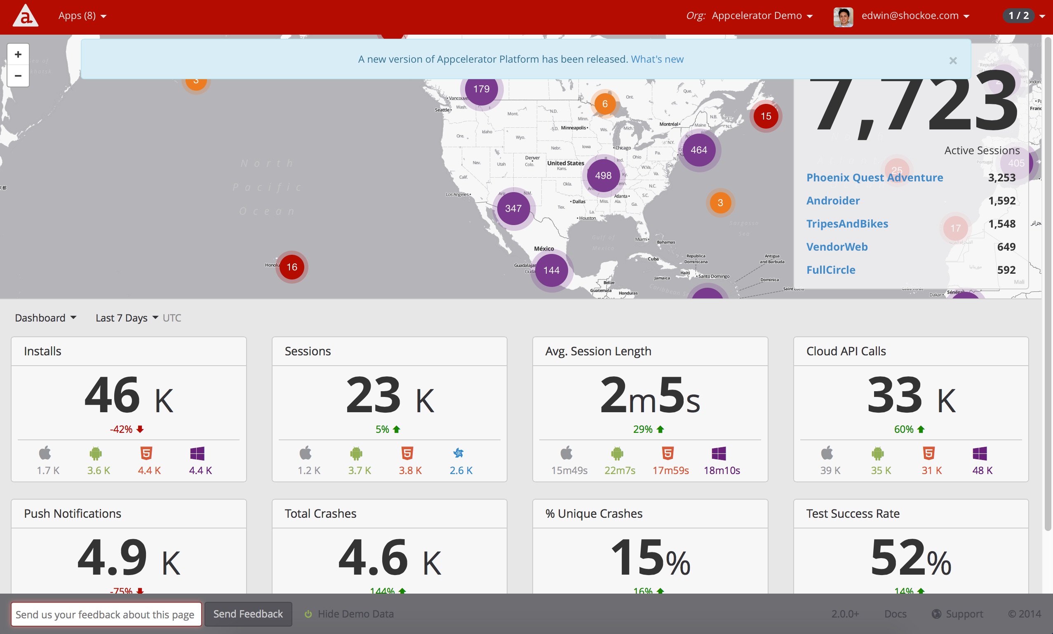The width and height of the screenshot is (1053, 634).
Task: Zoom out the map with minus button
Action: coord(18,76)
